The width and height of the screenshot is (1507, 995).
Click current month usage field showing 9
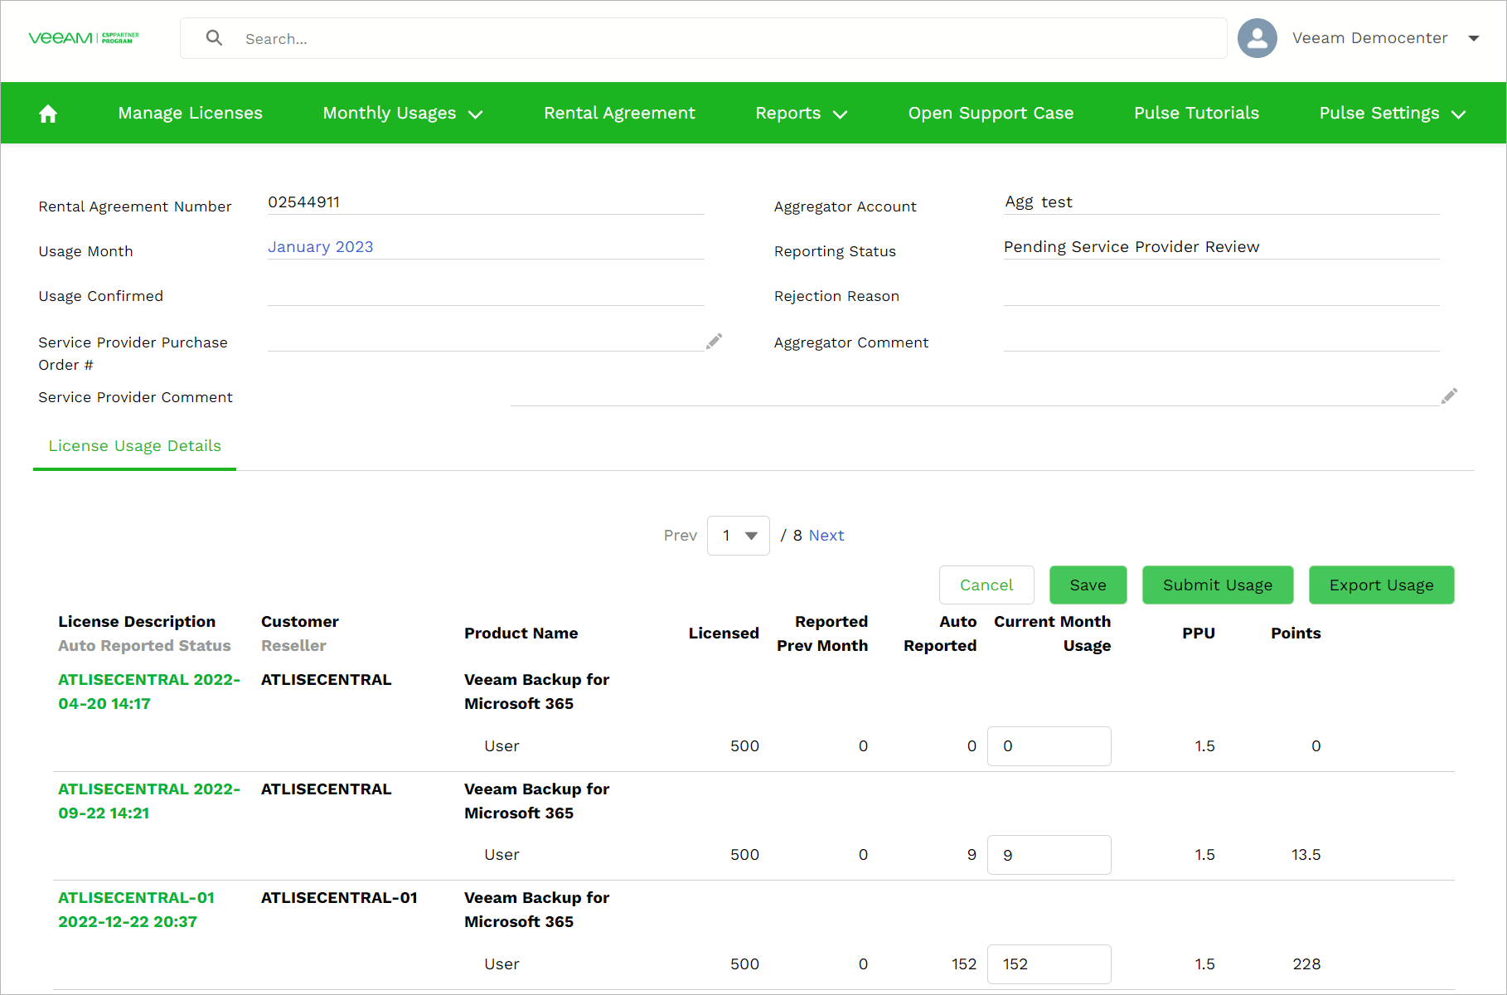tap(1049, 855)
